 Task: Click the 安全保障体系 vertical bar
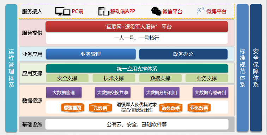[256, 68]
